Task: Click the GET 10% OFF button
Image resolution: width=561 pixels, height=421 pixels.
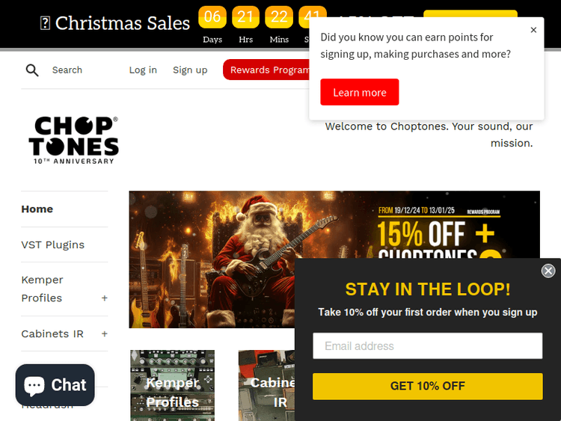Action: click(428, 387)
